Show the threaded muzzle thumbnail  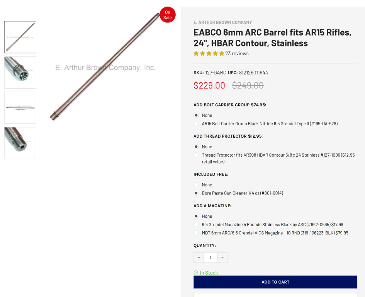point(20,143)
